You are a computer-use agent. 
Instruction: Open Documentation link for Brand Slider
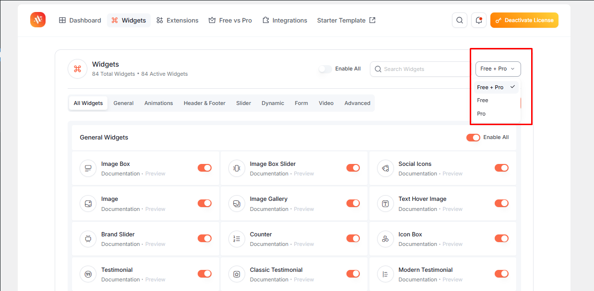(x=120, y=244)
